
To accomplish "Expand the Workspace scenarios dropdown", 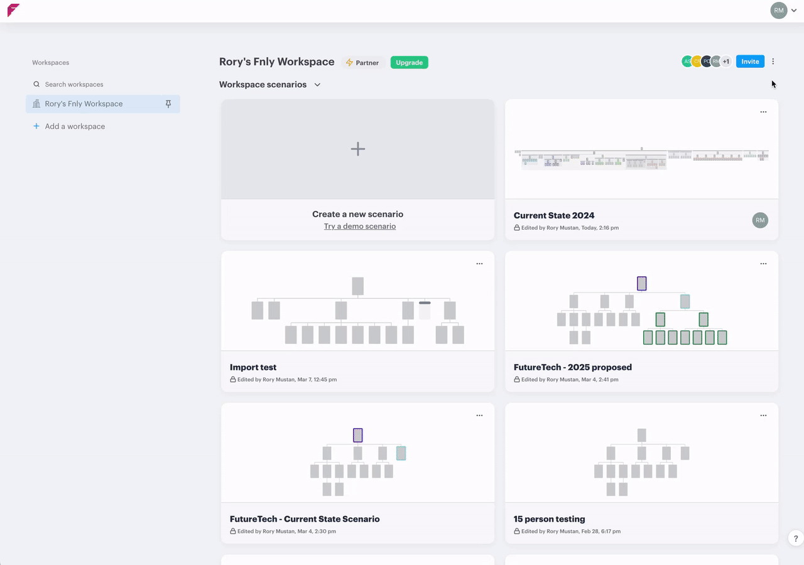I will click(x=317, y=85).
